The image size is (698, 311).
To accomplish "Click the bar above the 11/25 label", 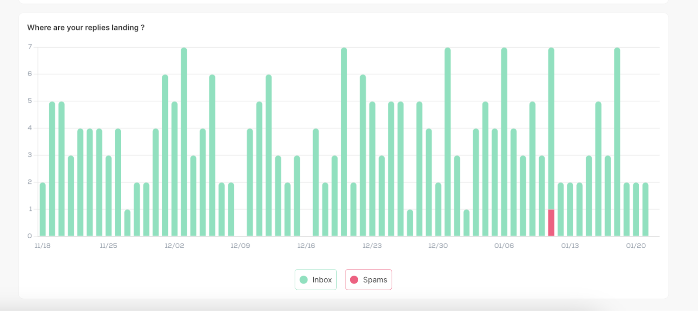I will [x=109, y=196].
